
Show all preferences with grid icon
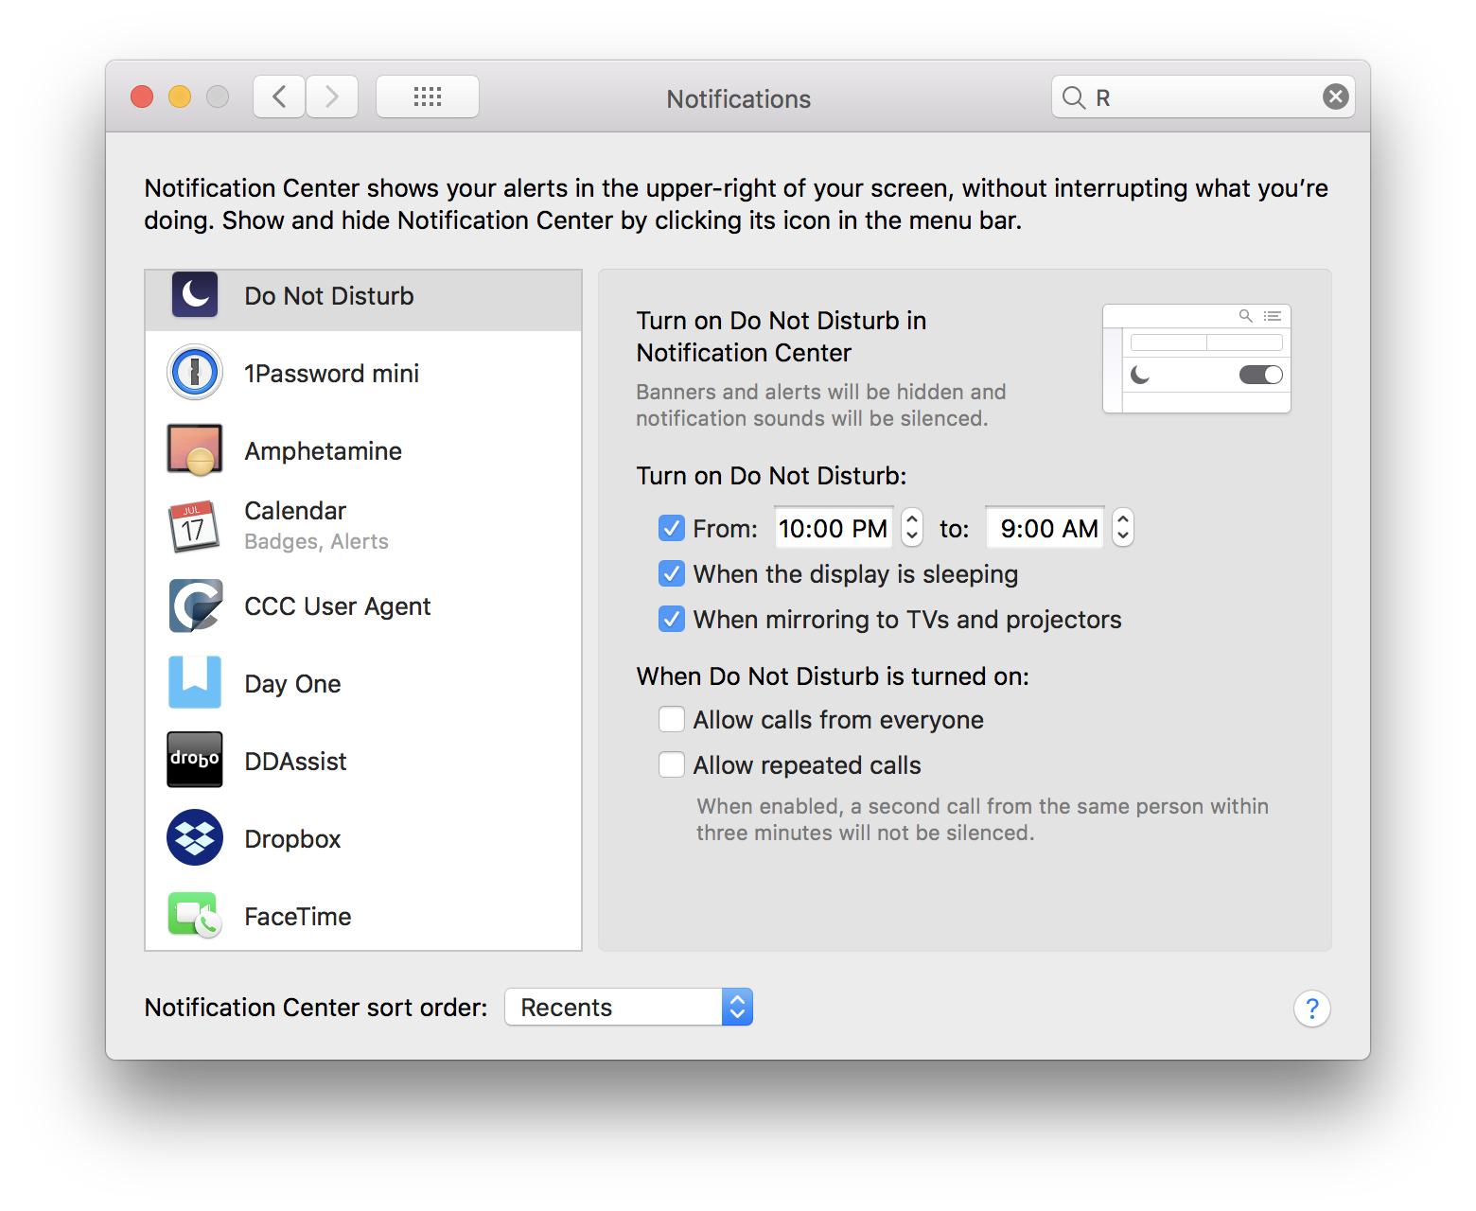[x=428, y=97]
